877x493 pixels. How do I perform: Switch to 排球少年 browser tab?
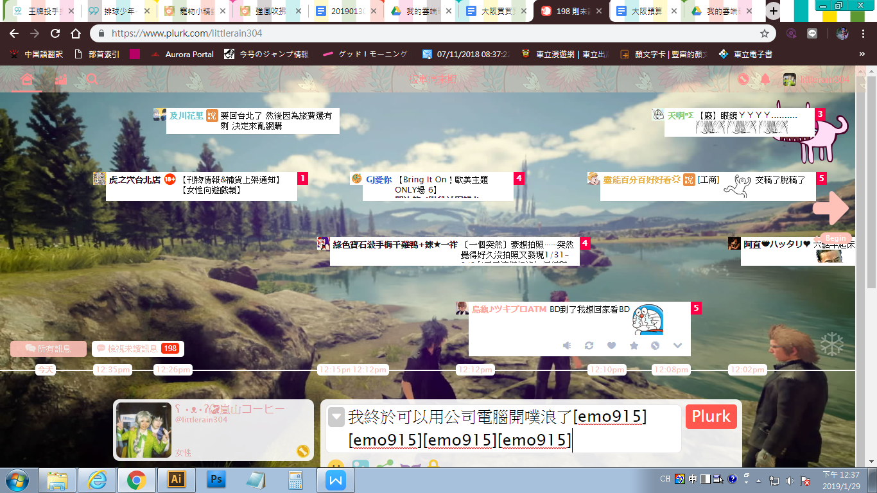pos(117,11)
